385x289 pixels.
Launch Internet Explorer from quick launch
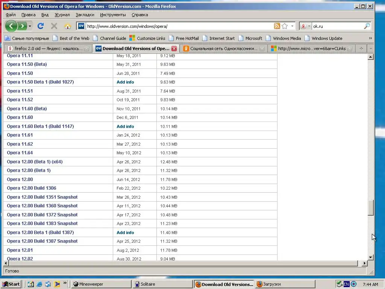coord(39,284)
